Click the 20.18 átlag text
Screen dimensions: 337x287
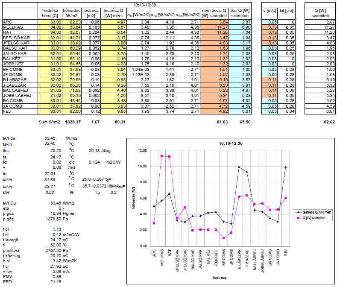[x=100, y=151]
